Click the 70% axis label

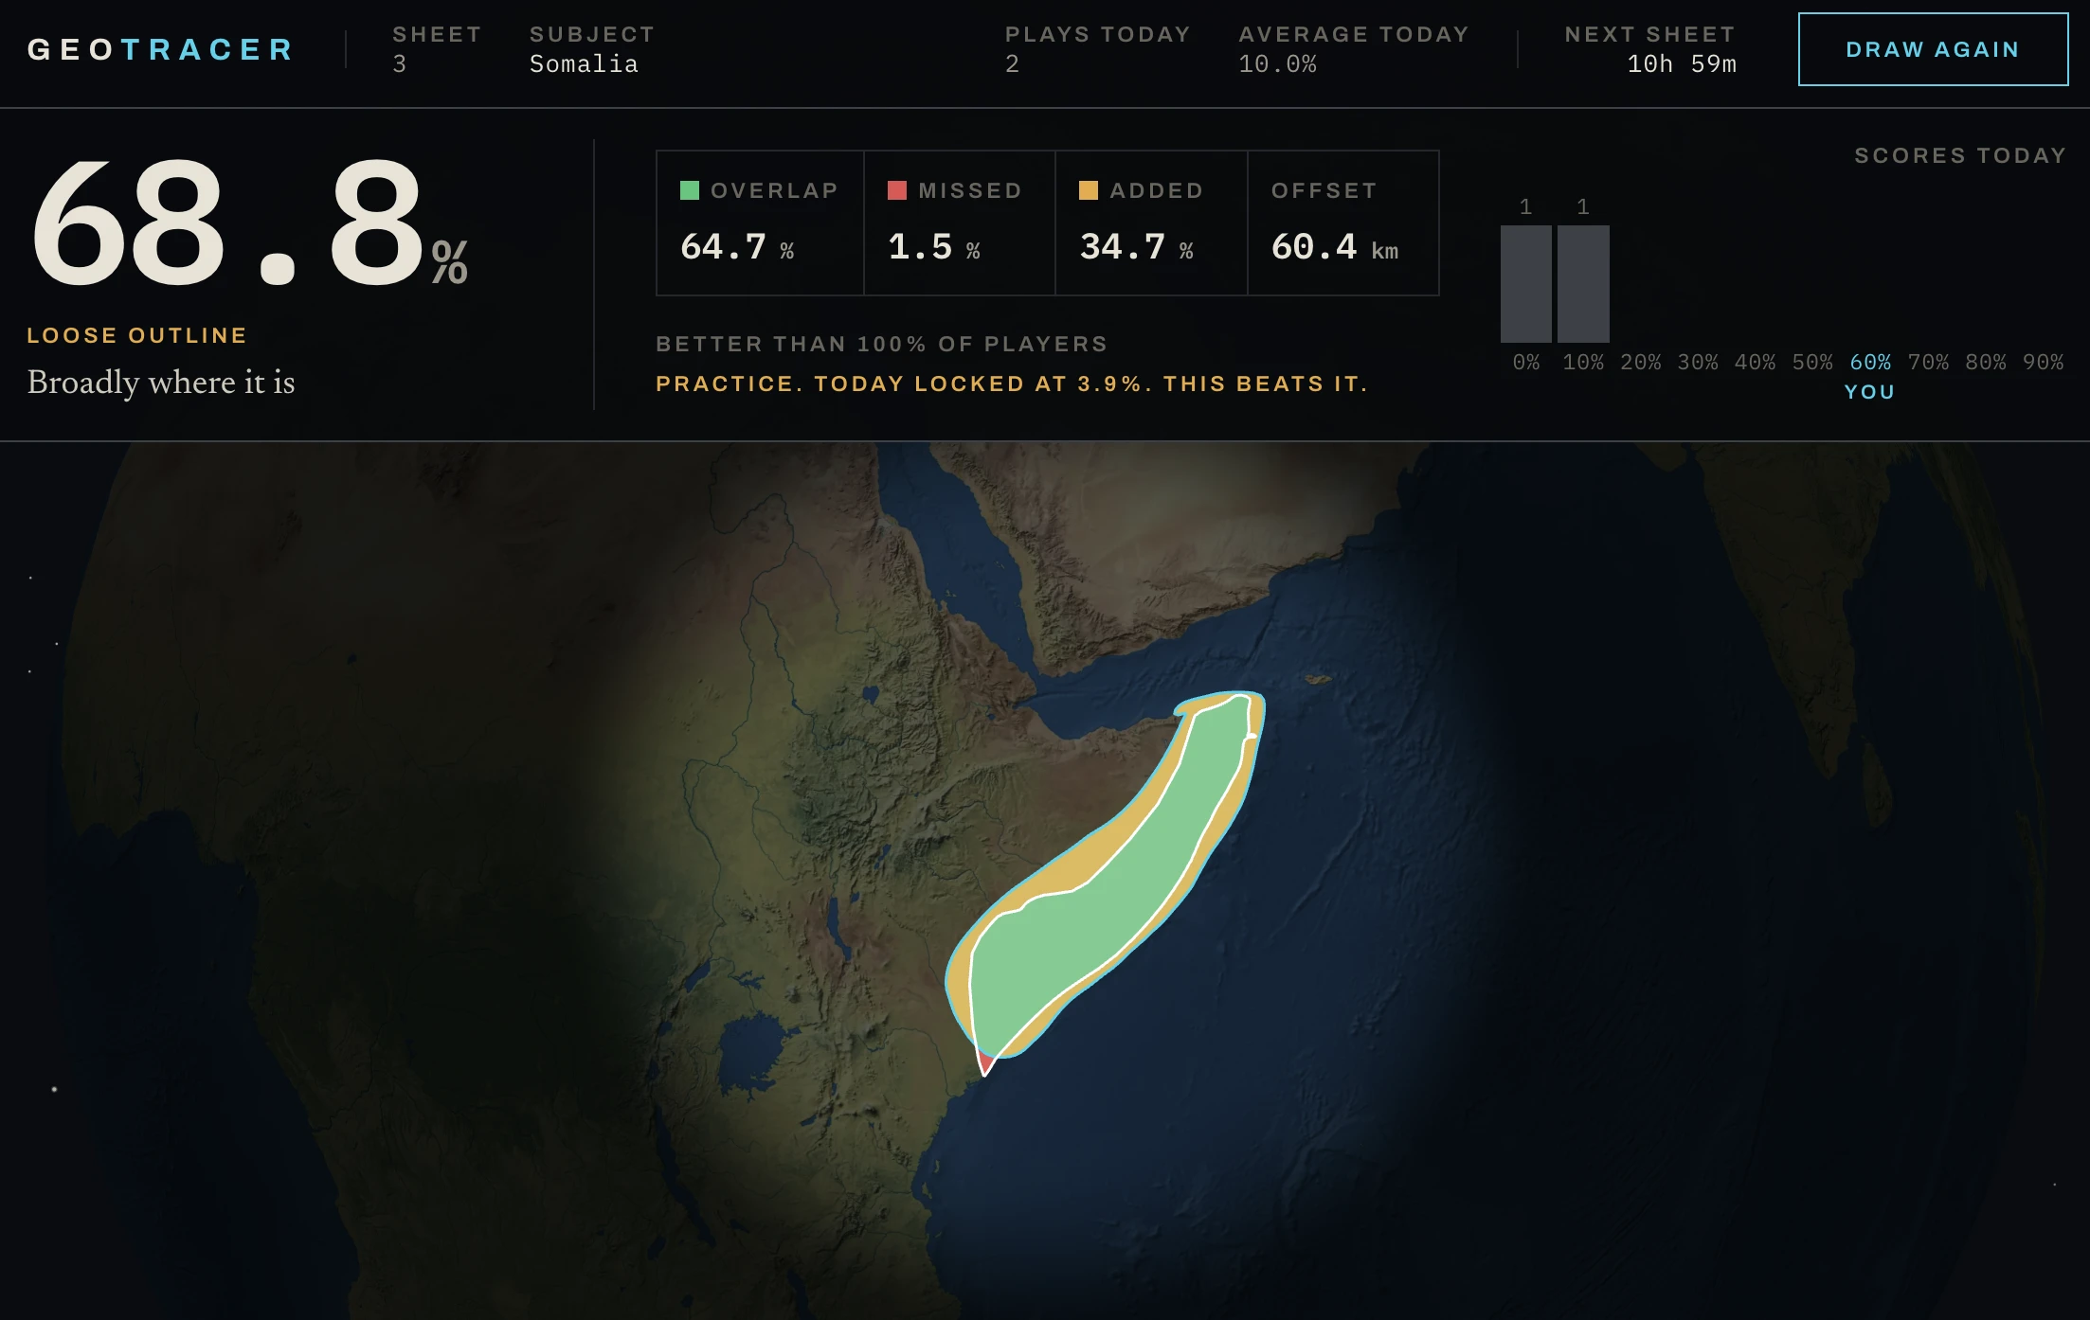tap(1928, 362)
